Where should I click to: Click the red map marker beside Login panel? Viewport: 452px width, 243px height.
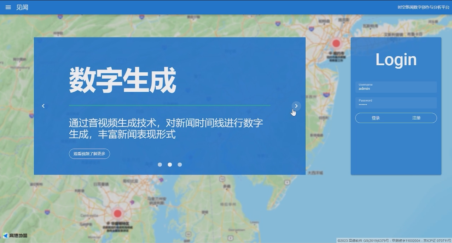[x=336, y=43]
